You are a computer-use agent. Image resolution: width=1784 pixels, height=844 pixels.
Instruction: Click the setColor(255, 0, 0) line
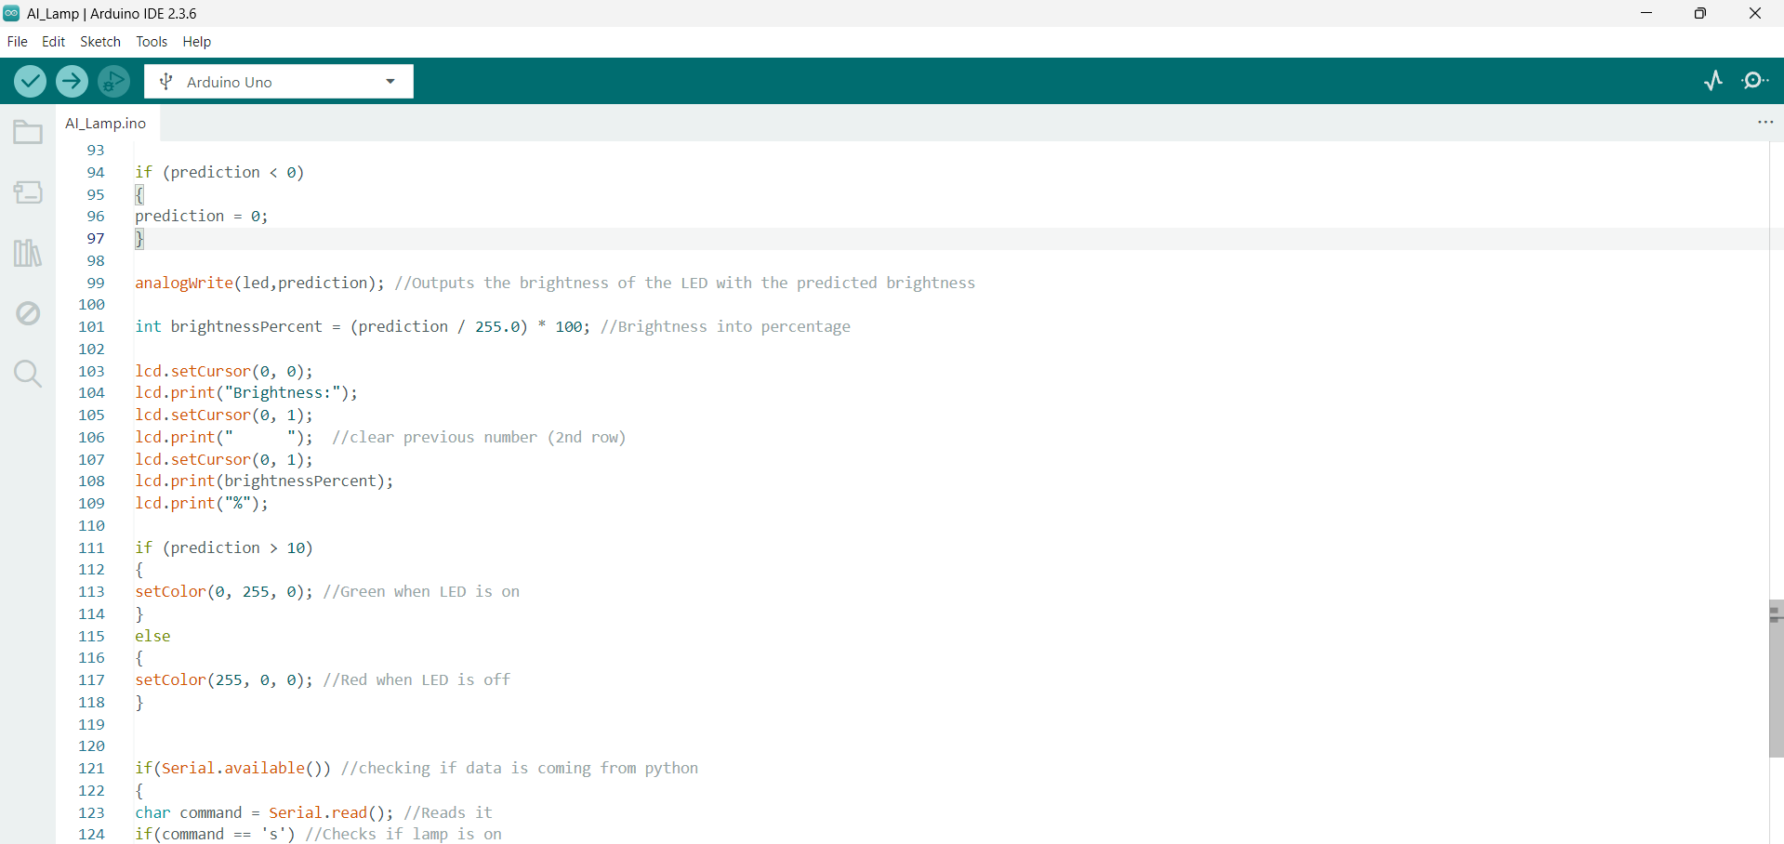click(x=323, y=679)
